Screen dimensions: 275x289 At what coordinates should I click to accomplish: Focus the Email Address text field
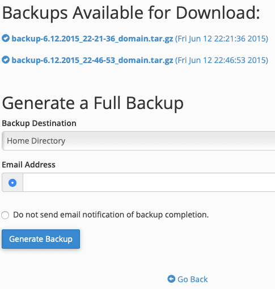[x=149, y=182]
